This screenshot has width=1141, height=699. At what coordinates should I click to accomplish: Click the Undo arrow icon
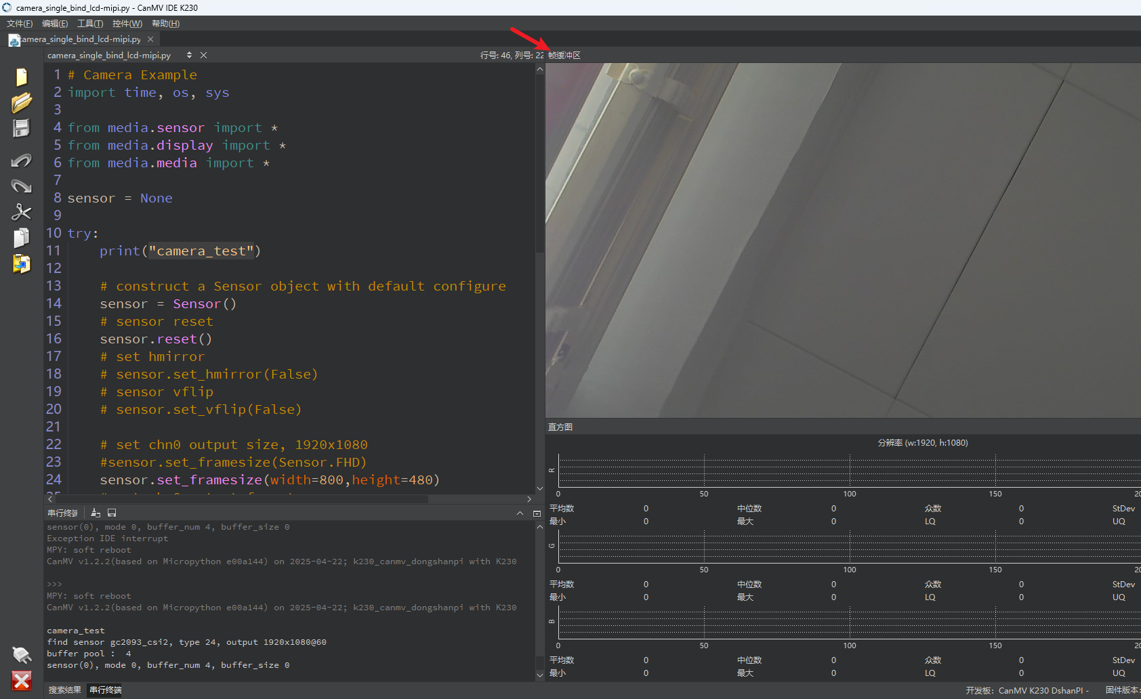(x=22, y=161)
